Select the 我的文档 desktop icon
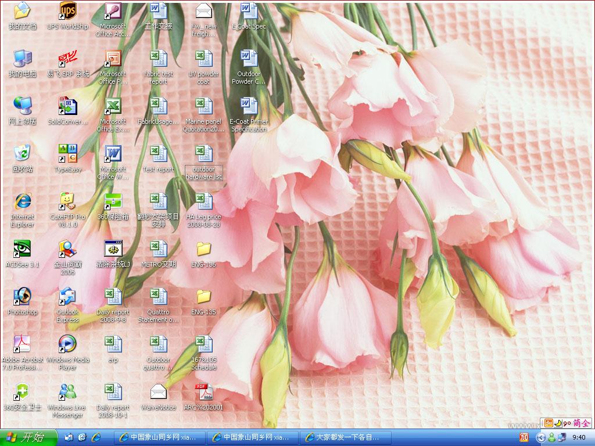This screenshot has height=446, width=595. point(23,16)
